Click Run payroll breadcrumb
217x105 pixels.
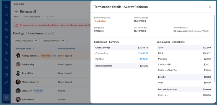(49, 17)
